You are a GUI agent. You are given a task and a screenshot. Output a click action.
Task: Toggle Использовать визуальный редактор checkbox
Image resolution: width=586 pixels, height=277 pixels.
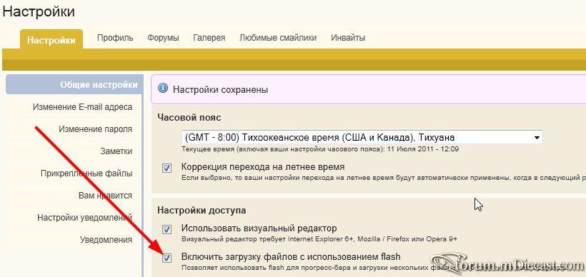167,229
